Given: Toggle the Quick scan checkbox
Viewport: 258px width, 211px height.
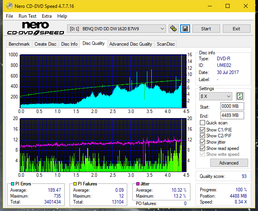Looking at the screenshot, I should point(202,123).
